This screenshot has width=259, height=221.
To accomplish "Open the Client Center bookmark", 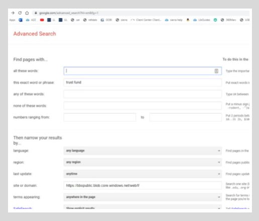I will coord(146,20).
